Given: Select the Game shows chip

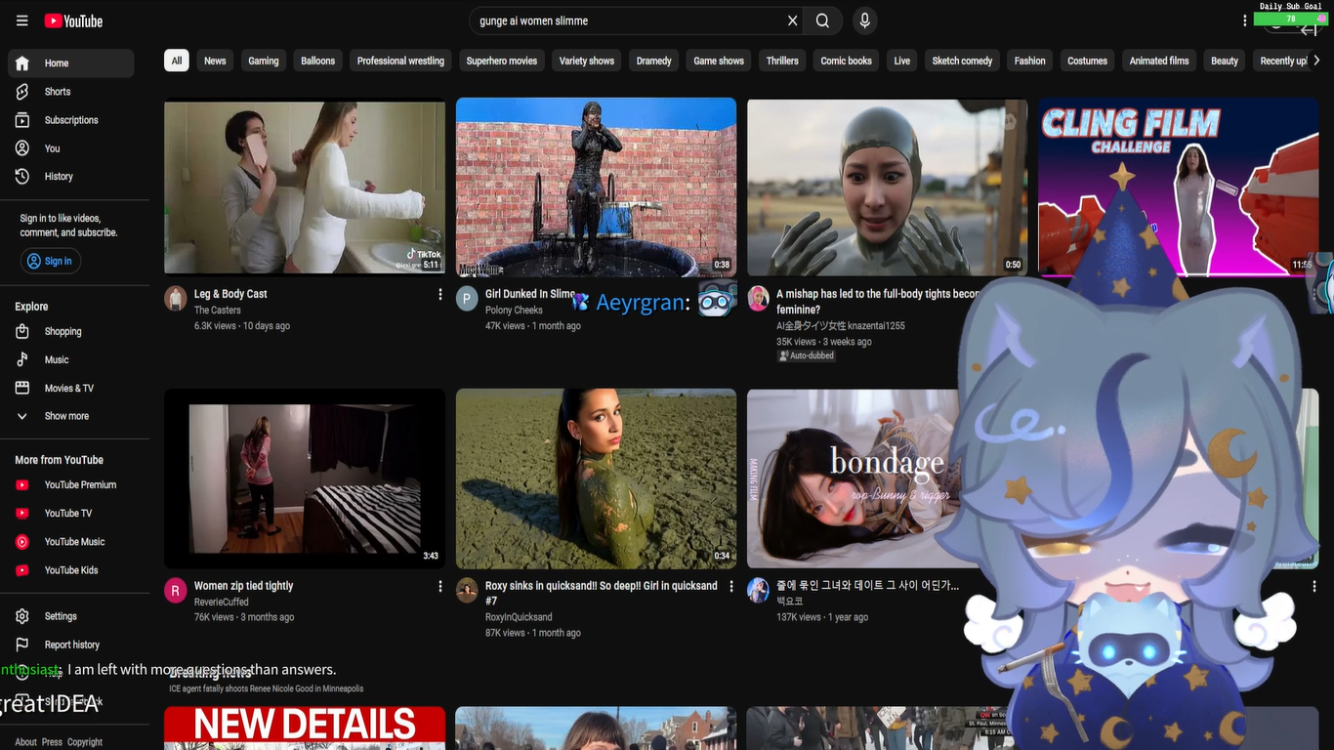Looking at the screenshot, I should tap(719, 61).
